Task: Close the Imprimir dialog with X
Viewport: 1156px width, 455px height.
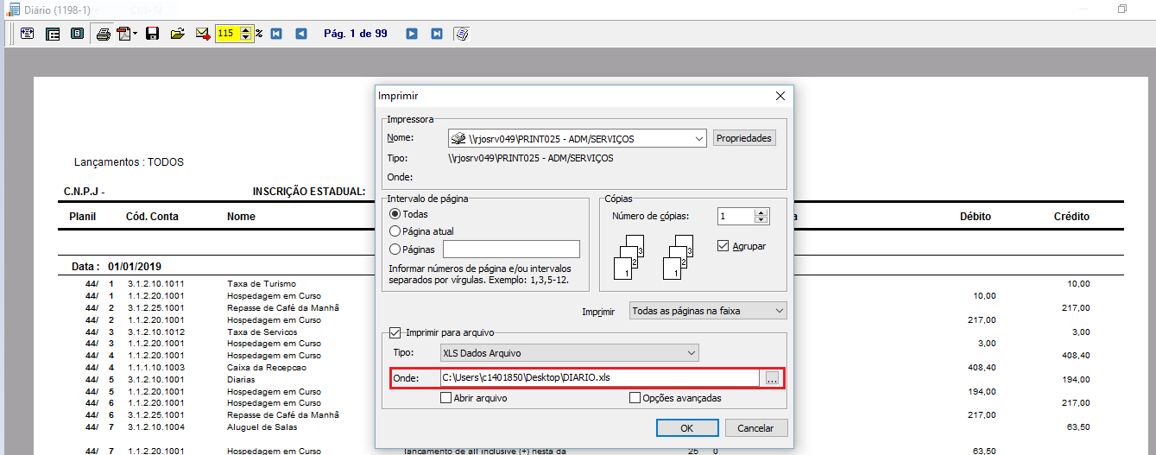Action: click(x=780, y=96)
